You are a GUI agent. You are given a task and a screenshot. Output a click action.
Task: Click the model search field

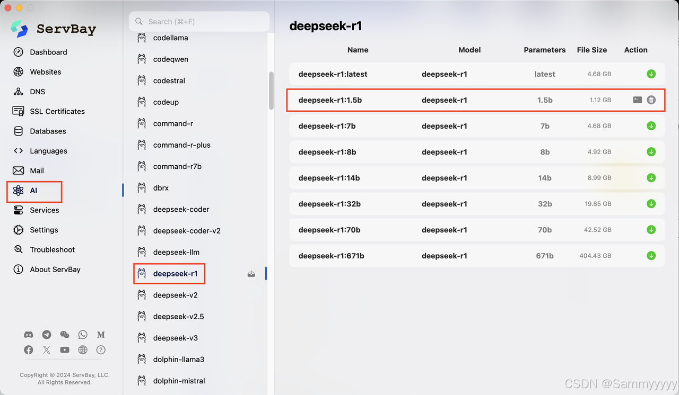[x=199, y=22]
